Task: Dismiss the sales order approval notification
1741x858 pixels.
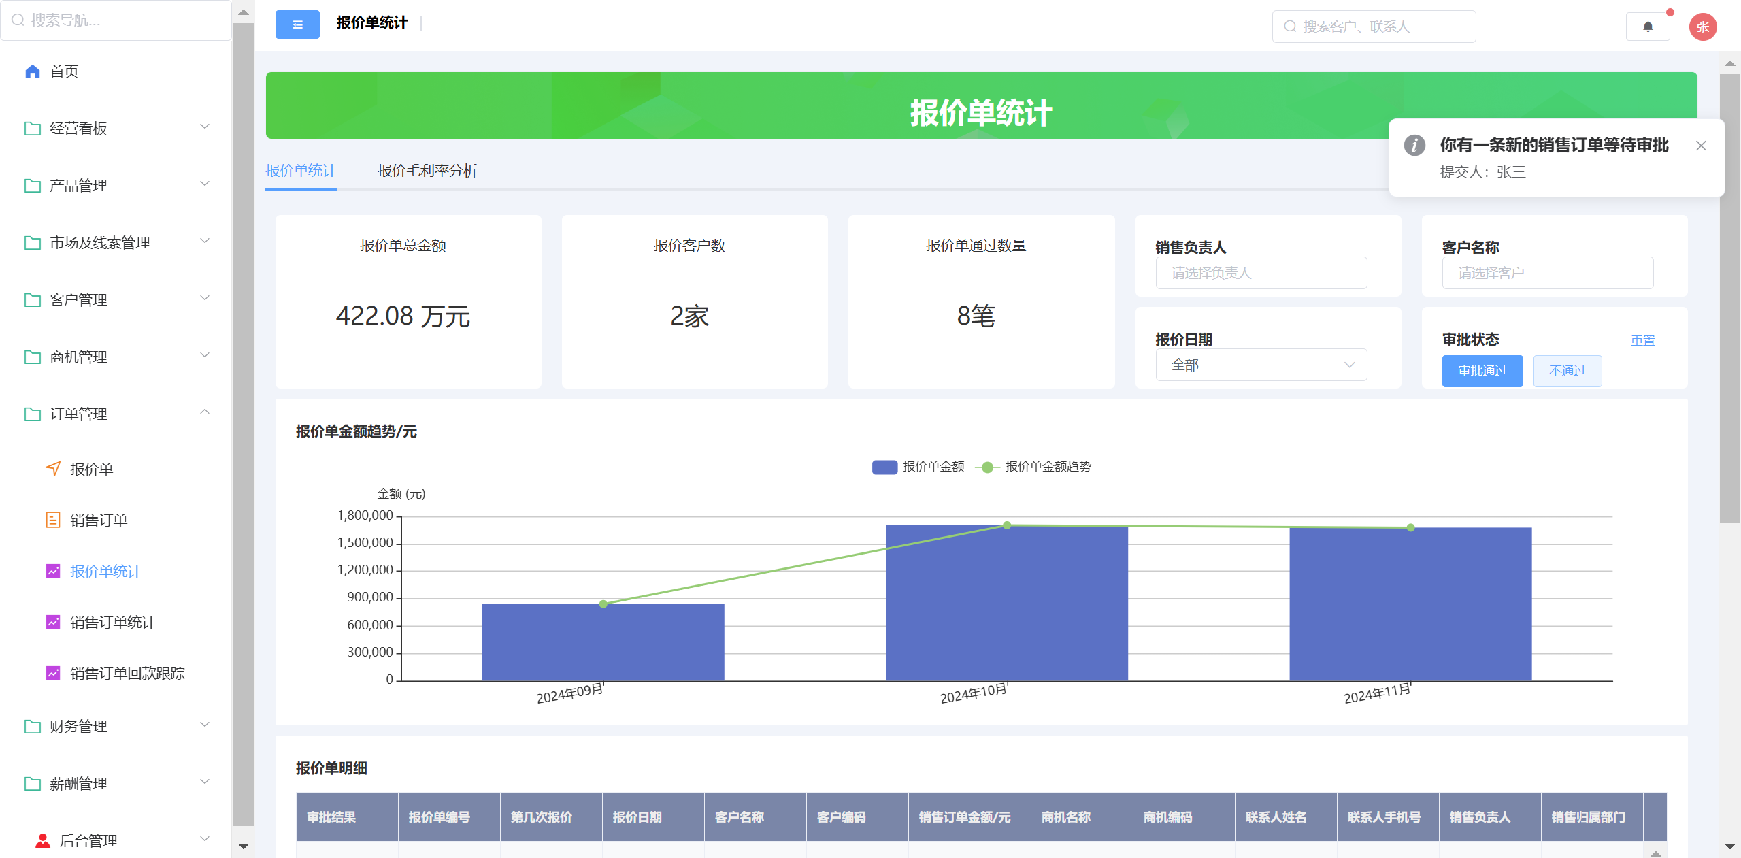Action: (1701, 146)
